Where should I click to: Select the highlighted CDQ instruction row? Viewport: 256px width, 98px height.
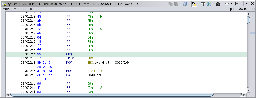point(126,54)
